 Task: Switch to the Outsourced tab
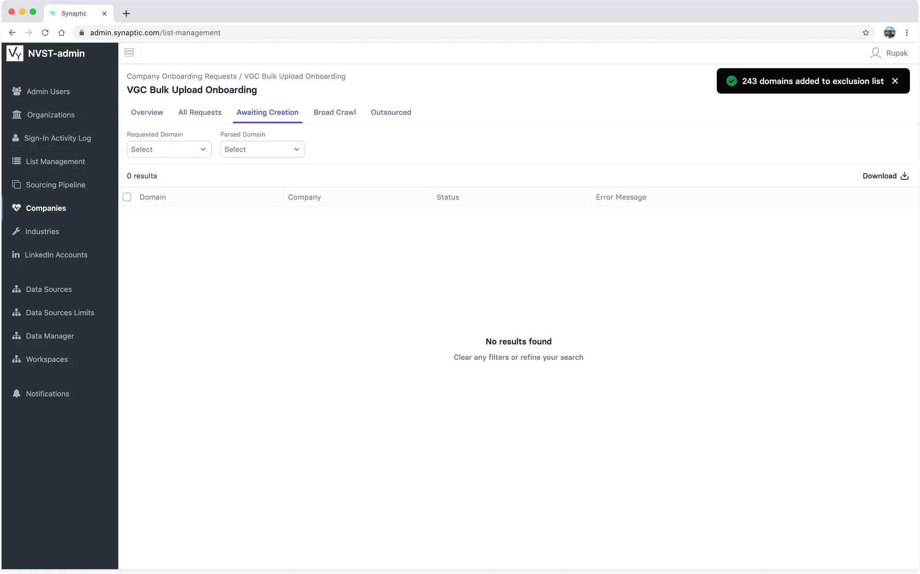point(391,112)
